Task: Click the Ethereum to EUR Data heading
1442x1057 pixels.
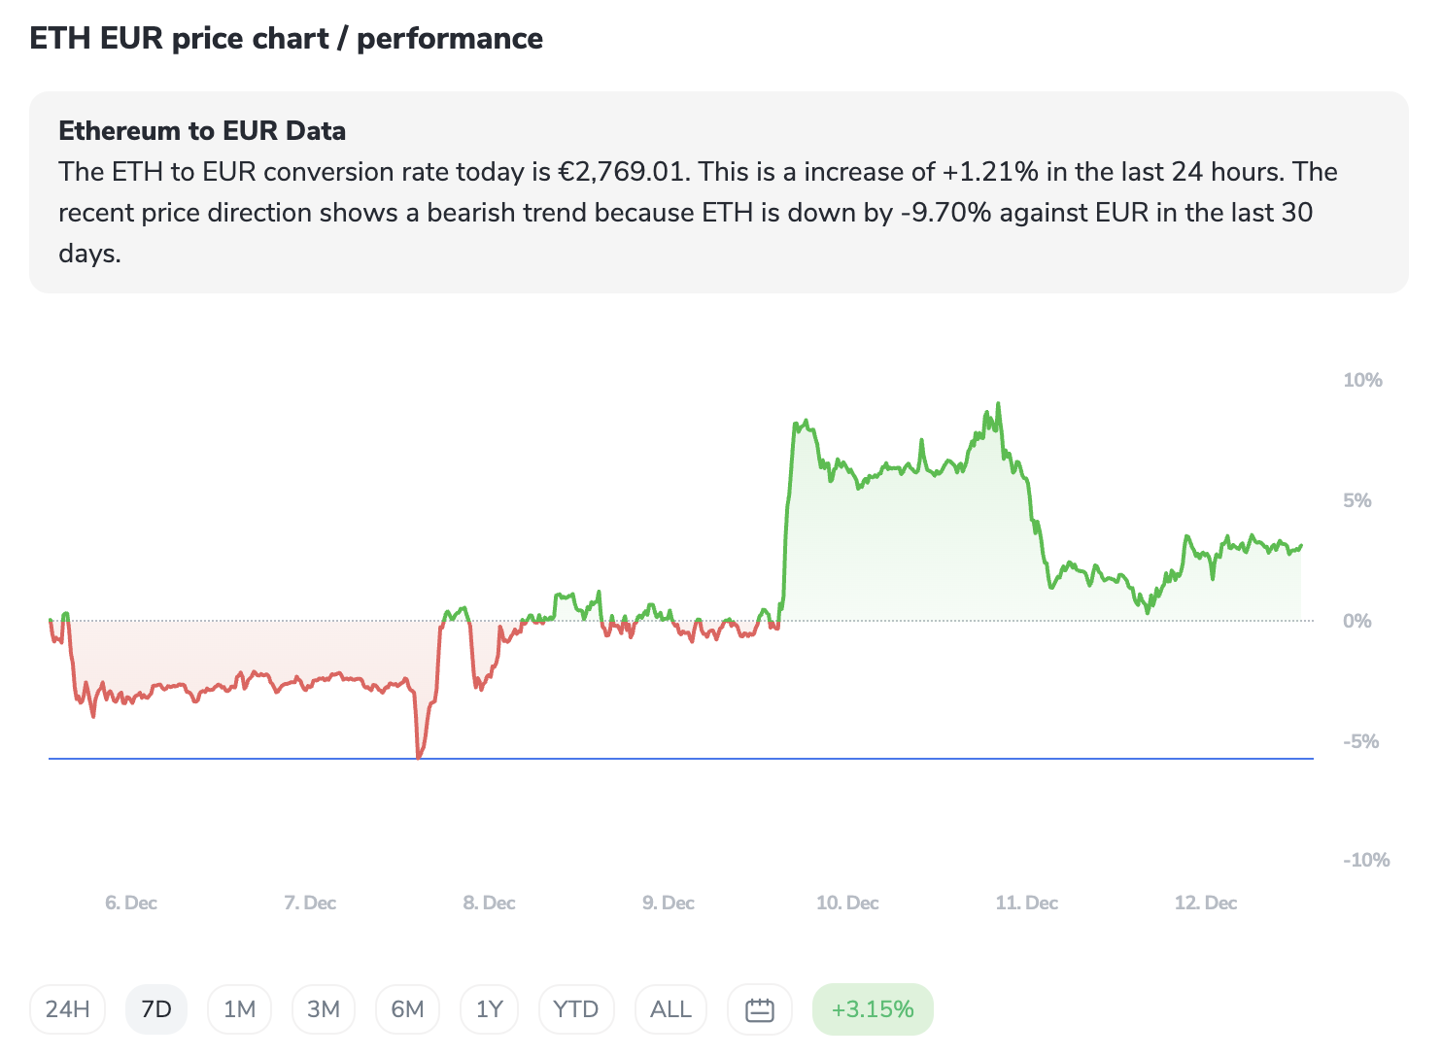Action: click(202, 131)
